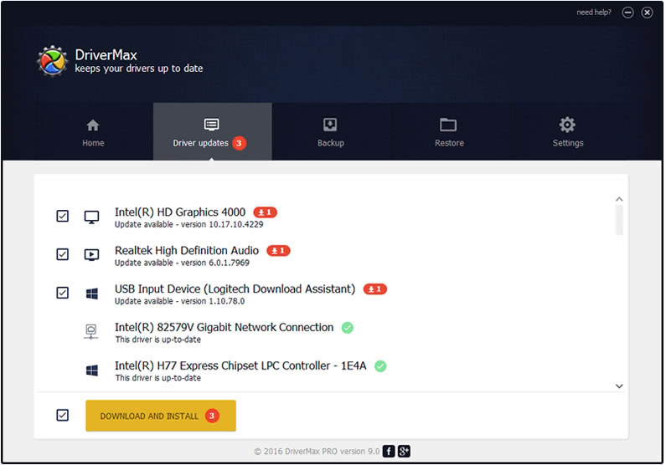666x465 pixels.
Task: Select Intel(R) HD Graphics 4000 entry
Action: tap(180, 212)
